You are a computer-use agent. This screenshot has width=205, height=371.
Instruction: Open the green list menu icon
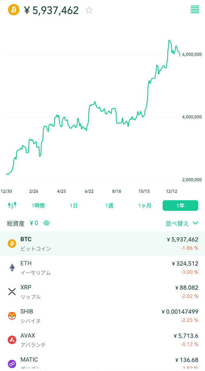[x=195, y=10]
